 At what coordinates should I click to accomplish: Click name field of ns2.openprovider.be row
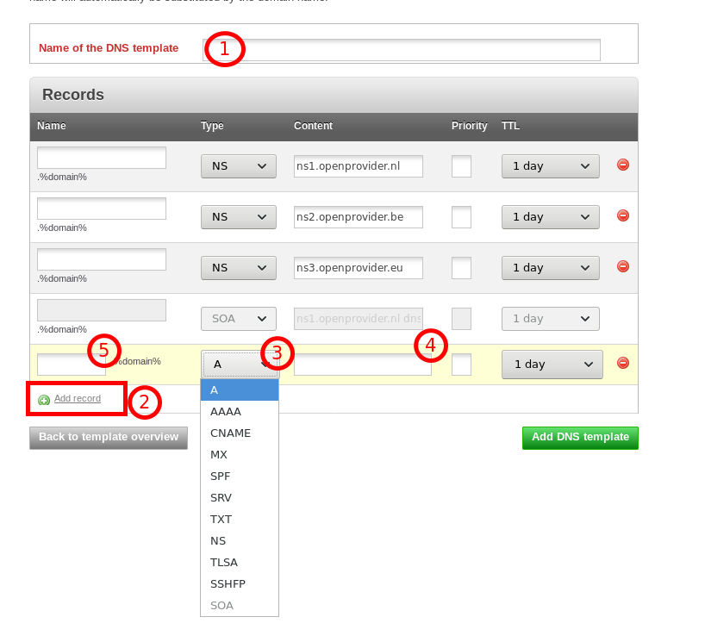102,209
